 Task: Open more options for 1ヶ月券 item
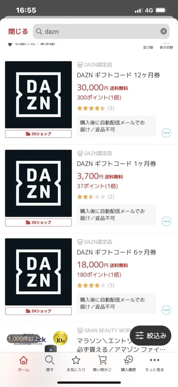click(x=166, y=221)
